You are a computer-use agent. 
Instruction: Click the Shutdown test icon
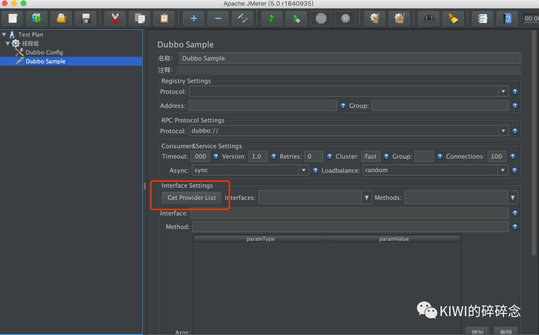(345, 18)
